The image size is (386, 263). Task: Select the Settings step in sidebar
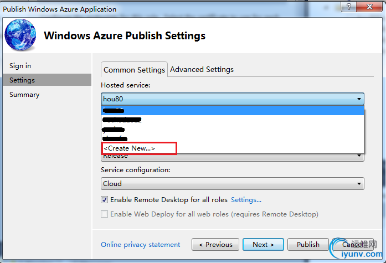coord(47,80)
